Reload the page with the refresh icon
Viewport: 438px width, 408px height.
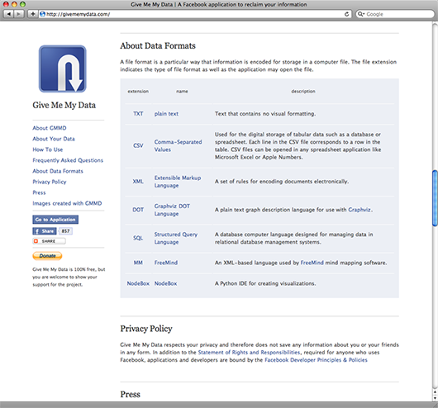tap(346, 14)
